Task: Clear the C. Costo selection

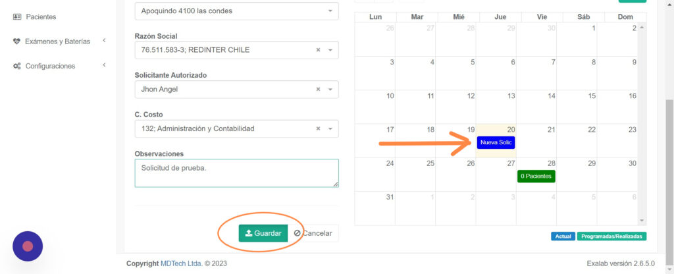Action: point(318,128)
